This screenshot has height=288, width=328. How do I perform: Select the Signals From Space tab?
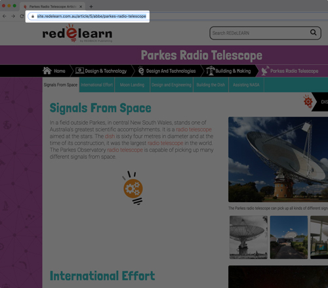60,85
